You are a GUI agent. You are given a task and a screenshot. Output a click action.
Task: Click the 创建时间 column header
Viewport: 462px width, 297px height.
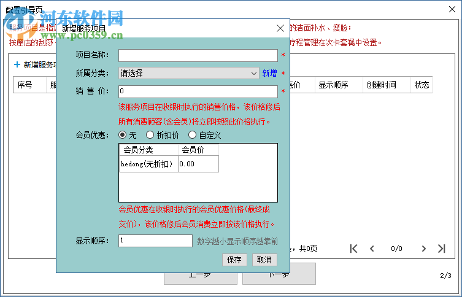[387, 85]
